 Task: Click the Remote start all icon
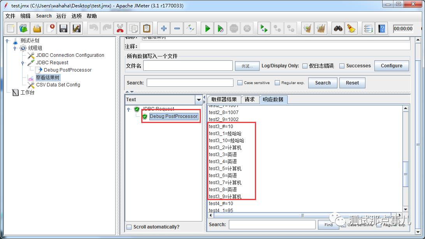[x=264, y=28]
